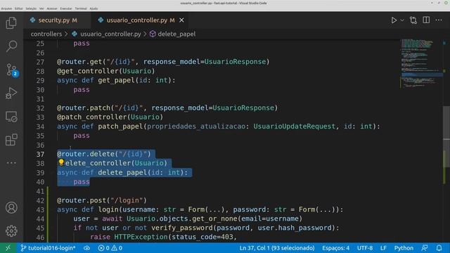Open the Executar menu

[x=66, y=8]
